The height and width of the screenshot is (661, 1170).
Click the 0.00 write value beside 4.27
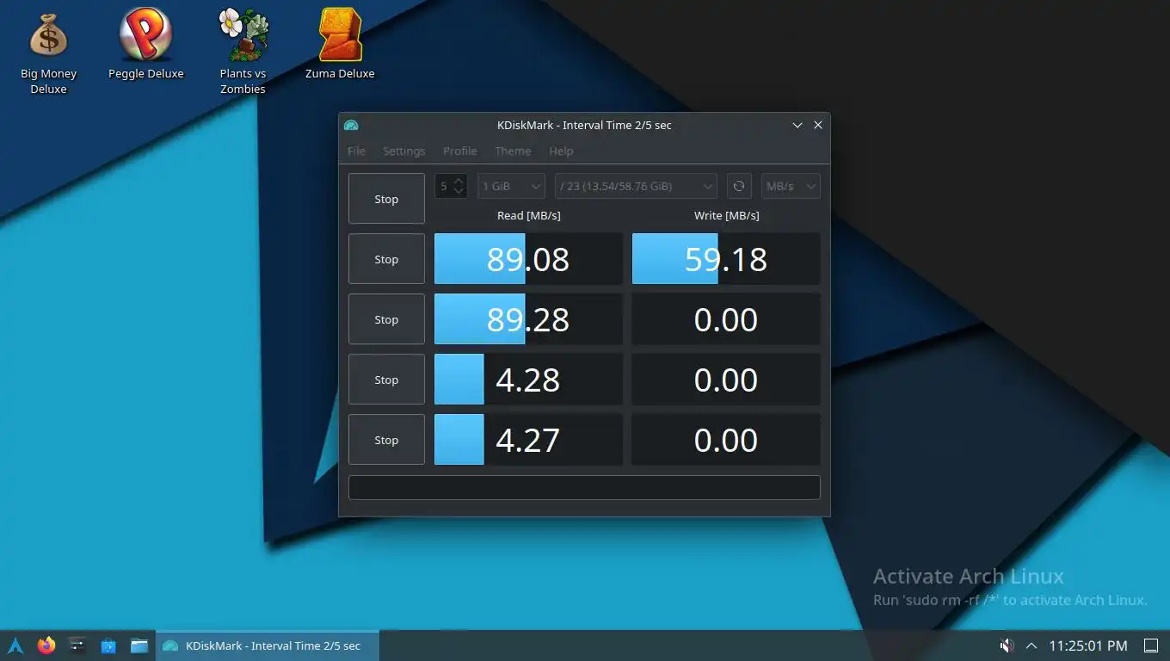726,440
